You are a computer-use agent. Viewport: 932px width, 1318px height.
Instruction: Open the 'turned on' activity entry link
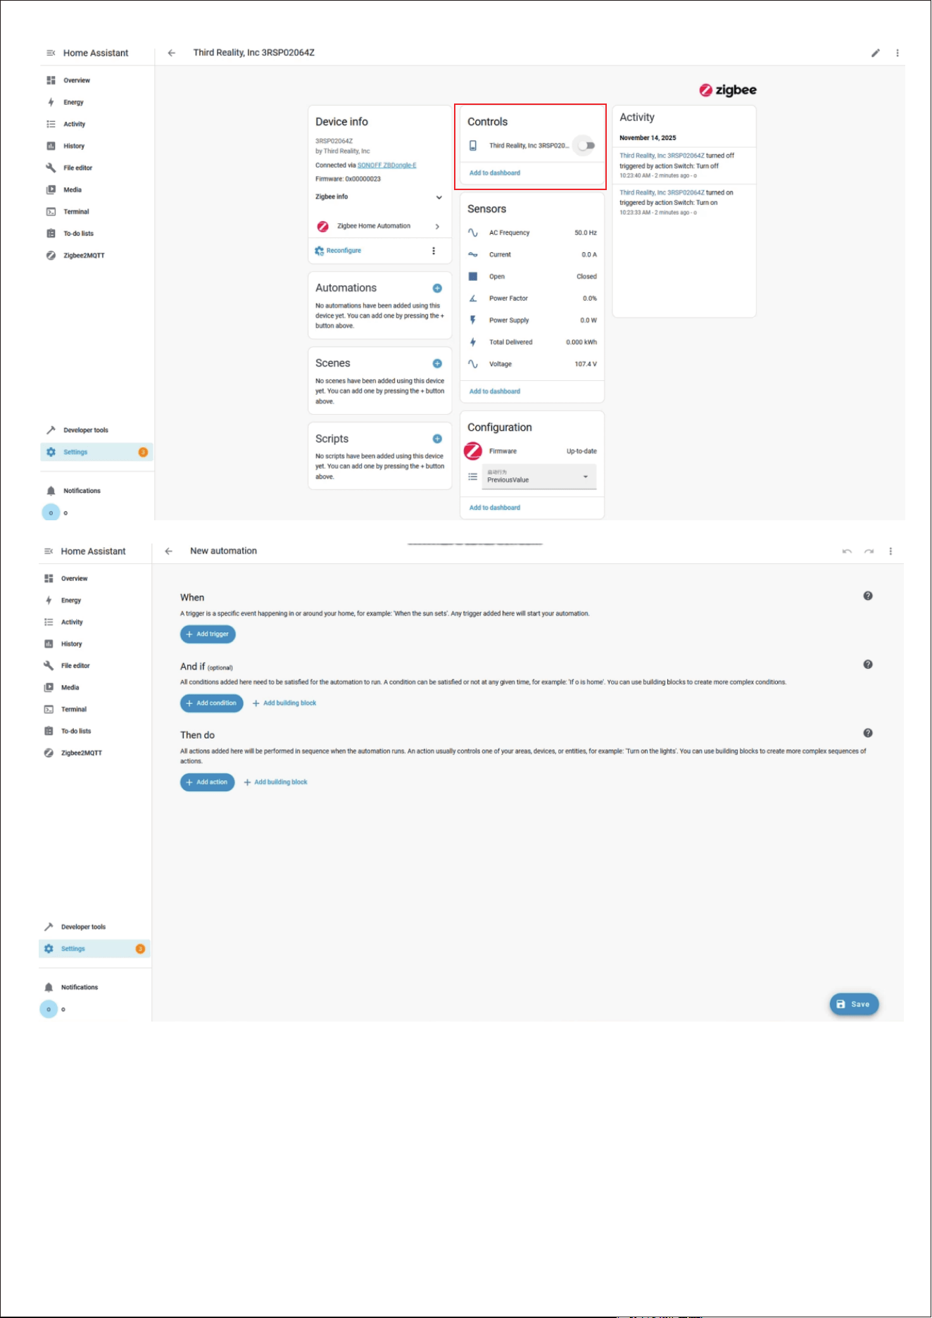662,192
